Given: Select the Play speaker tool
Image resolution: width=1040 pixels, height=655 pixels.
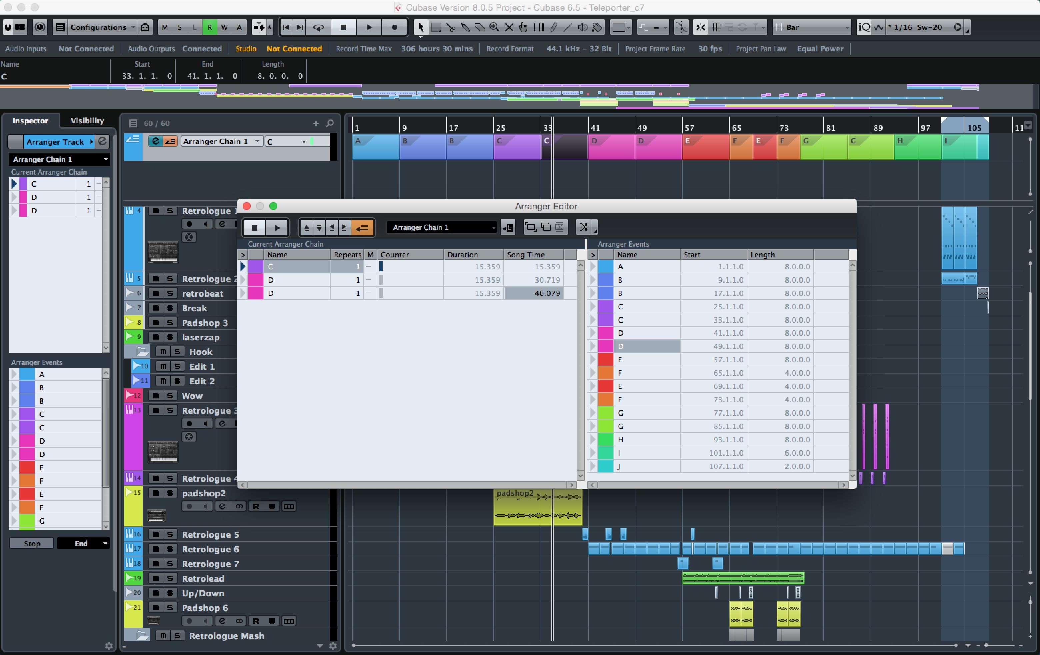Looking at the screenshot, I should (582, 27).
